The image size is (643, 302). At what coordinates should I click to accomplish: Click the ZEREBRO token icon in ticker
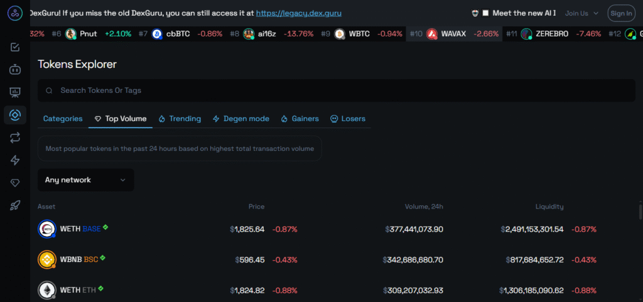click(x=526, y=34)
